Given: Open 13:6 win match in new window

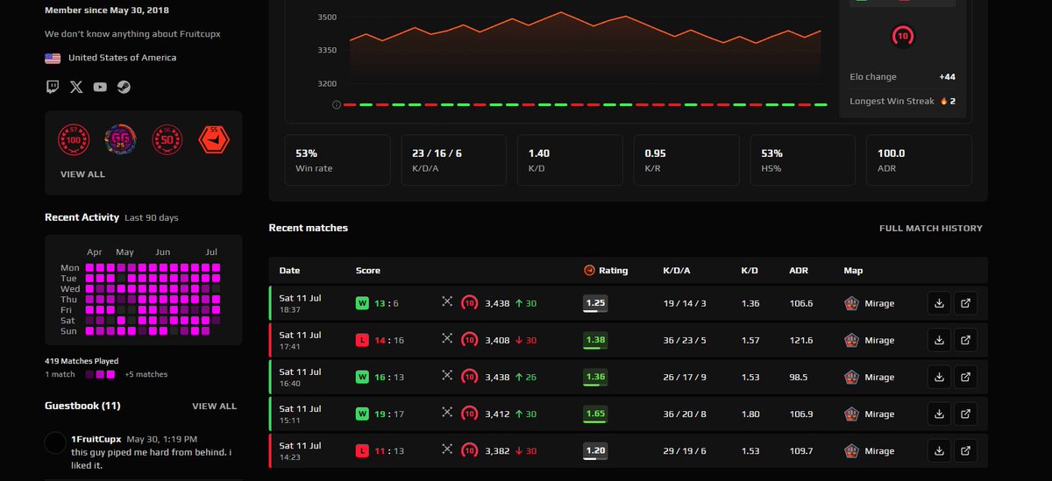Looking at the screenshot, I should coord(965,303).
